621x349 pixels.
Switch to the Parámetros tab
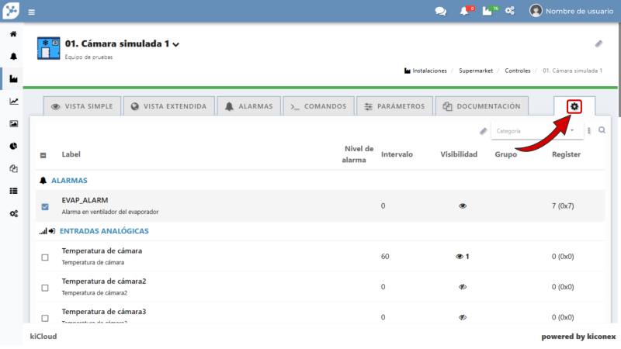click(x=394, y=106)
